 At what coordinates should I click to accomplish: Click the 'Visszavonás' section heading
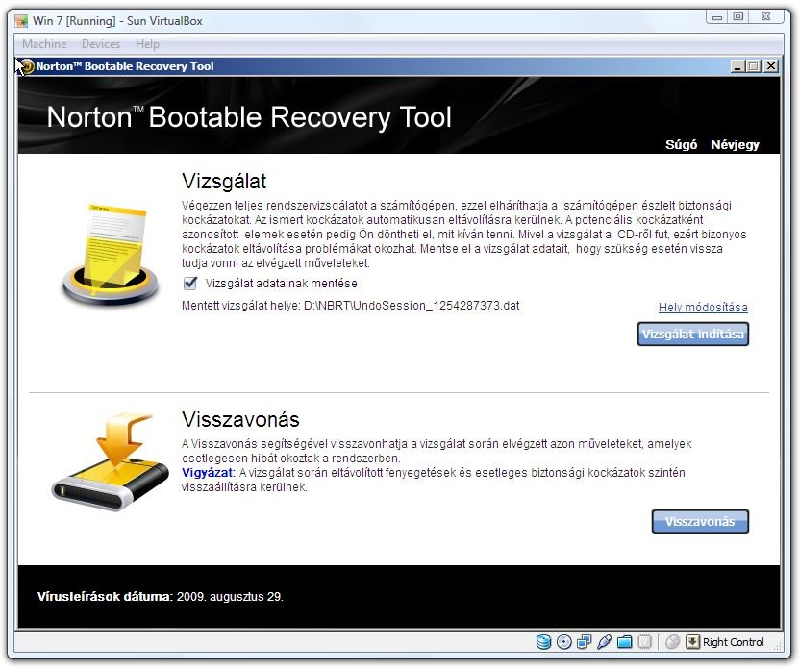tap(240, 420)
